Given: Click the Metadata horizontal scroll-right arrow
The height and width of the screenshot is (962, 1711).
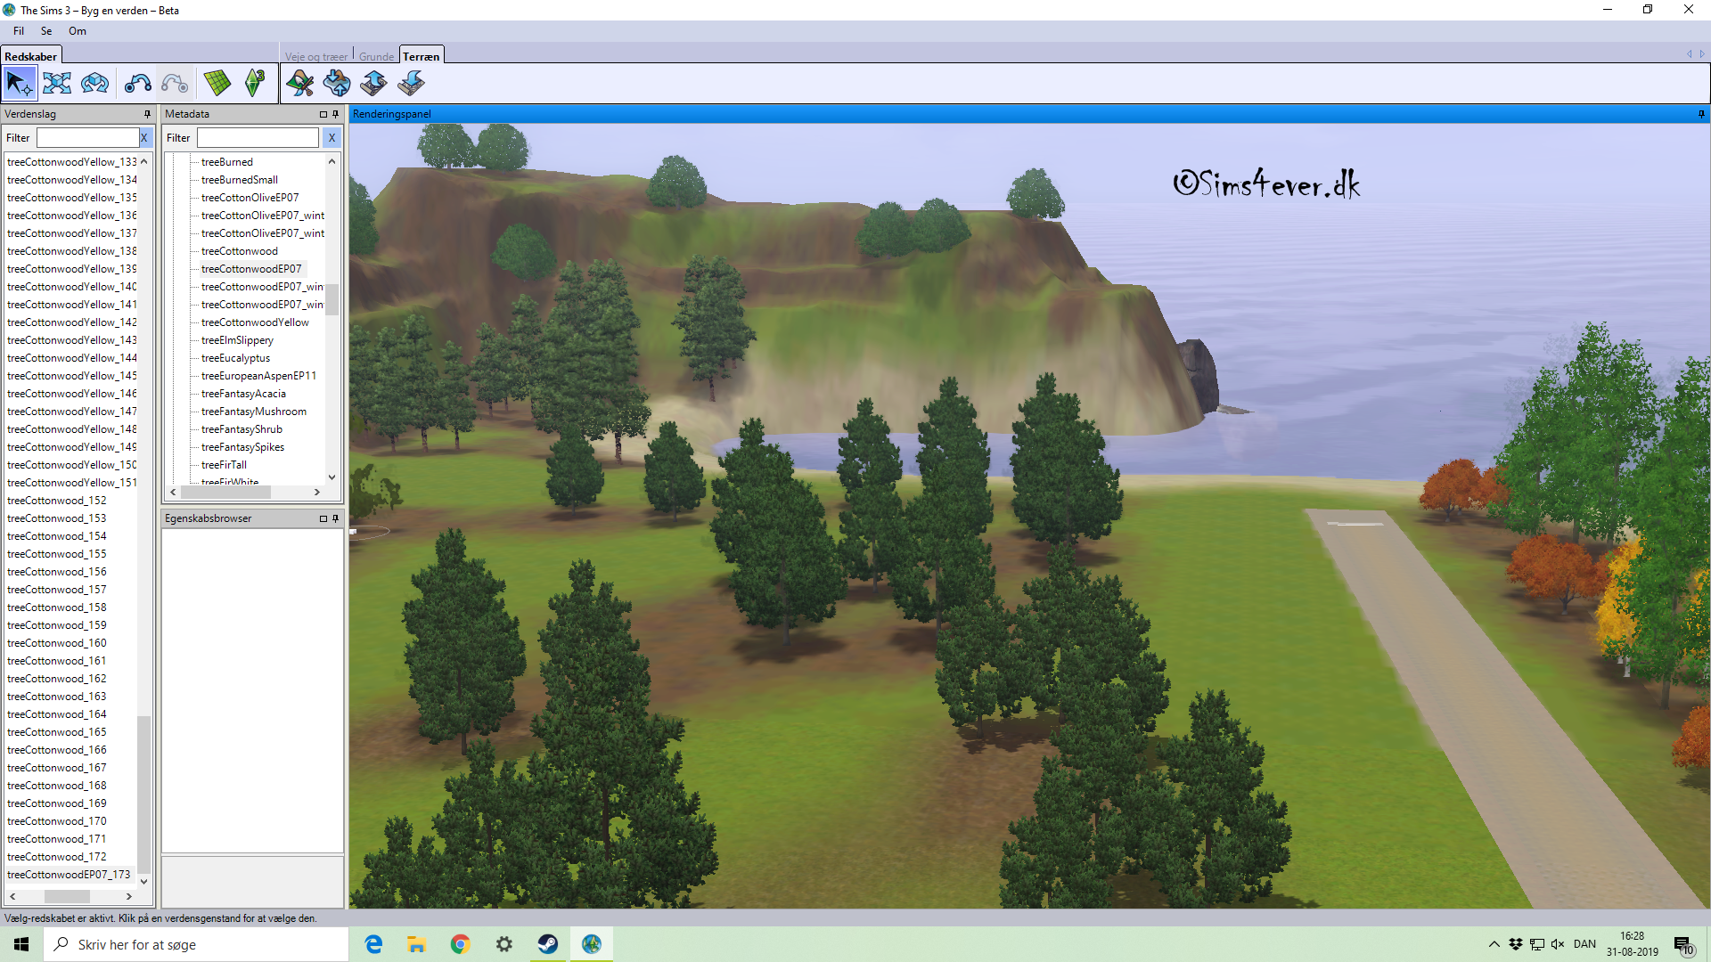Looking at the screenshot, I should 316,492.
